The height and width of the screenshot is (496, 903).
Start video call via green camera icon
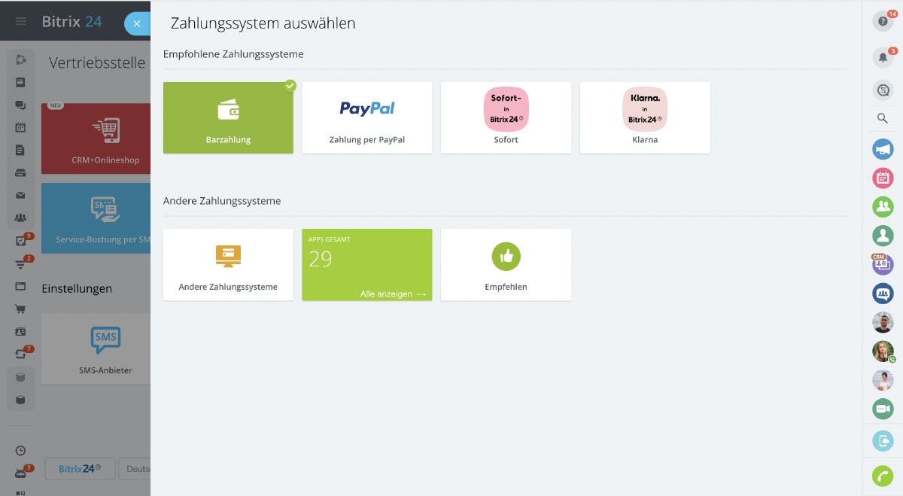(883, 409)
